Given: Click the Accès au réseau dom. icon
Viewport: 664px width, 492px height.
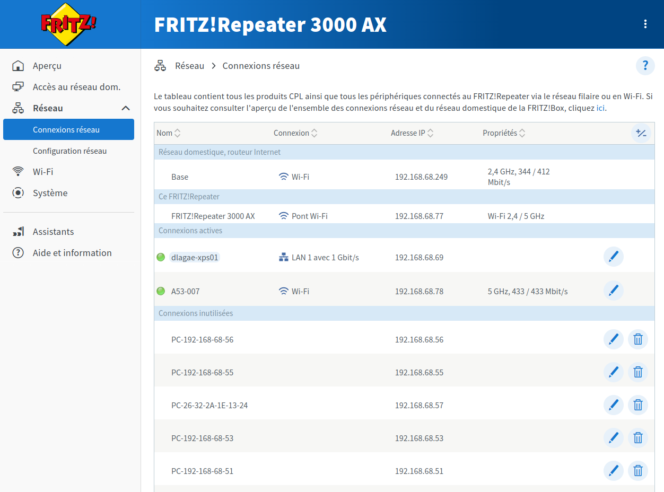Looking at the screenshot, I should point(18,87).
